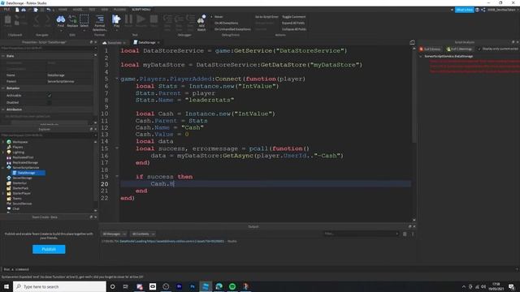Switch to the DataStorage script tab
This screenshot has width=520, height=292.
coord(146,42)
